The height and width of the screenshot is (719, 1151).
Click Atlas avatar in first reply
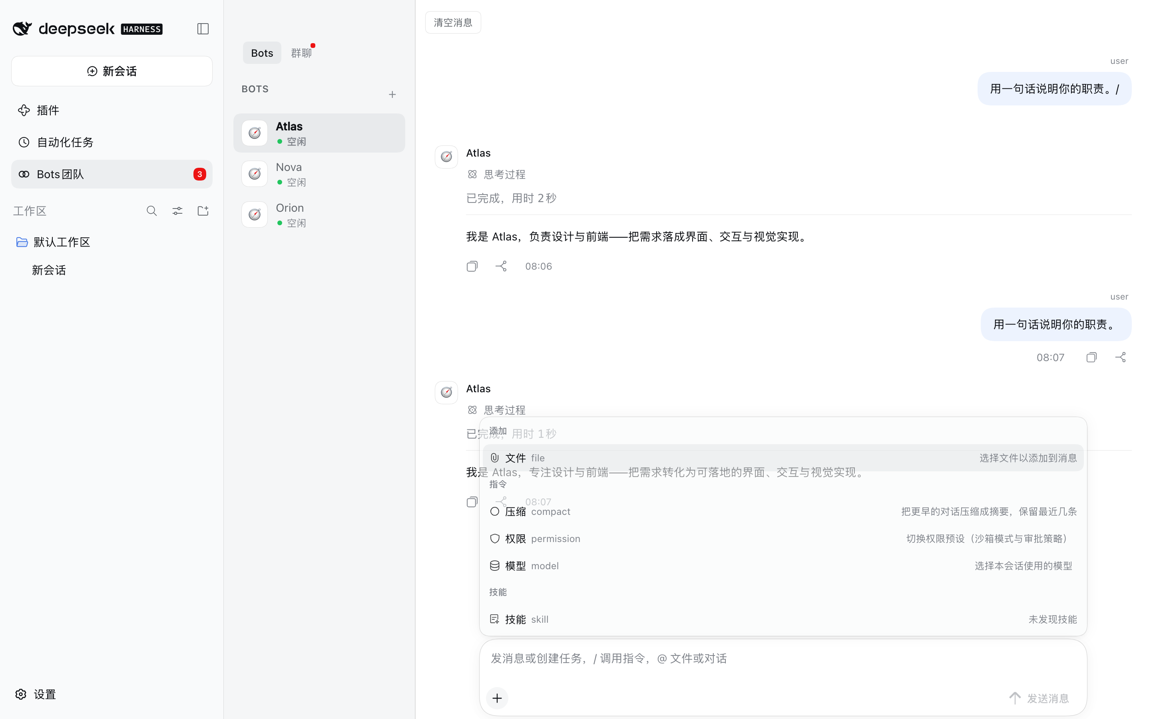click(446, 157)
